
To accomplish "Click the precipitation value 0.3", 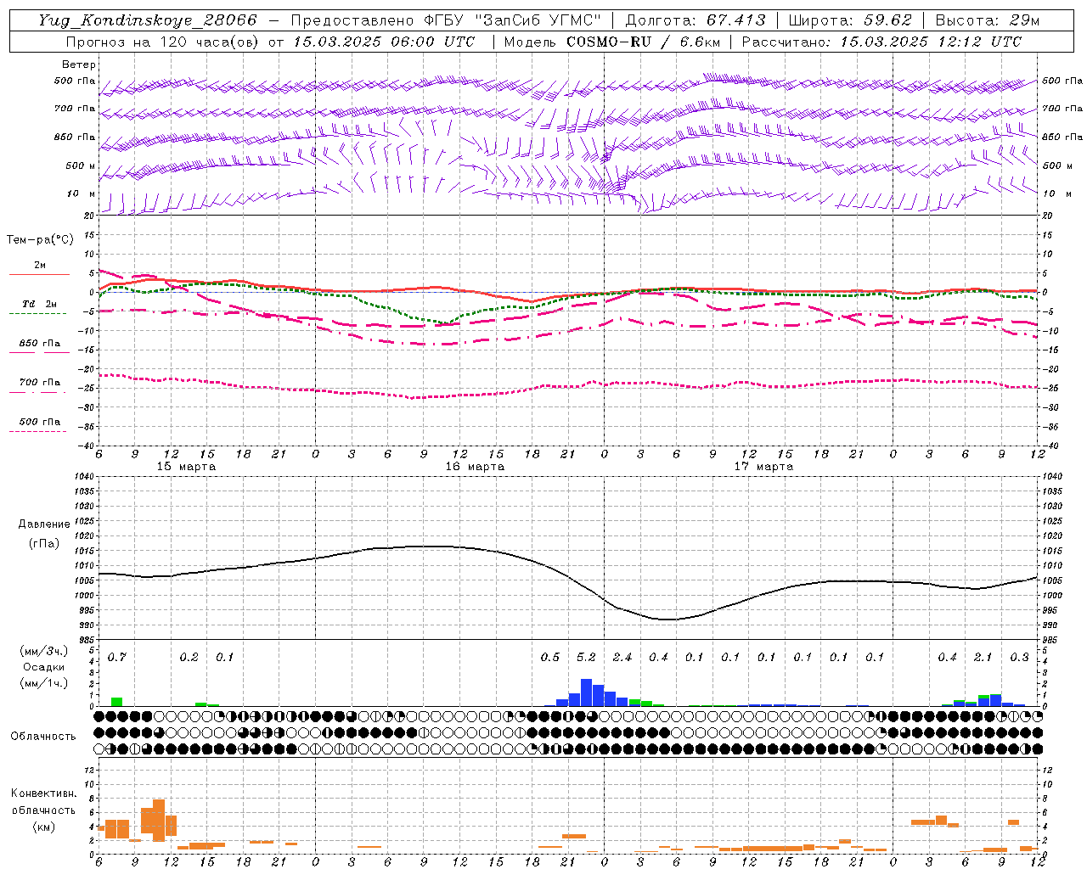I will [x=1019, y=657].
